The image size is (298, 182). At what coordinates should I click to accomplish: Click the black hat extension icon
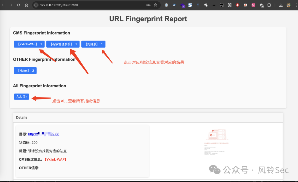coord(214,5)
